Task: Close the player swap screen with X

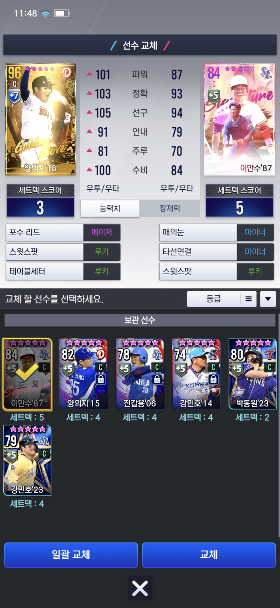Action: [140, 589]
